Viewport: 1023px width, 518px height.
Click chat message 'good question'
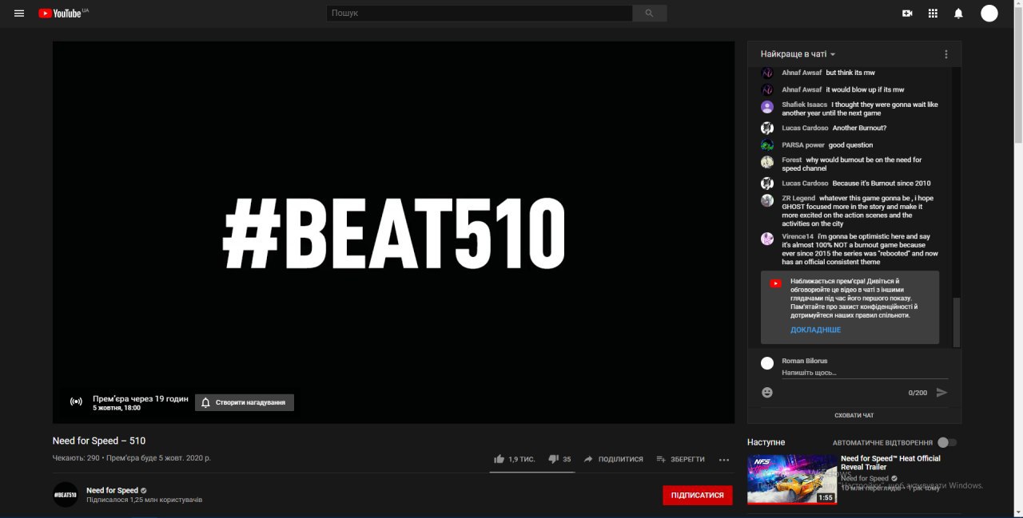coord(850,145)
